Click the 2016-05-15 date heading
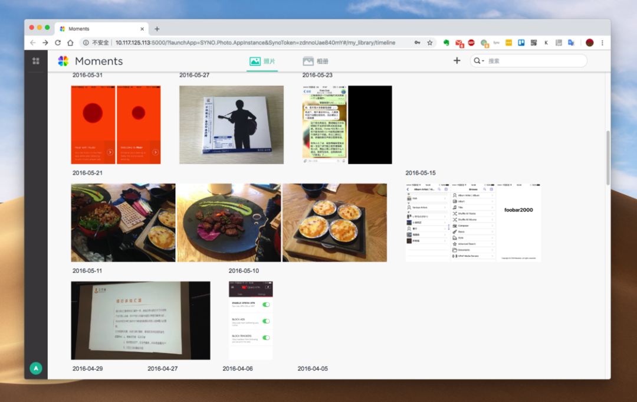This screenshot has height=402, width=637. click(421, 173)
